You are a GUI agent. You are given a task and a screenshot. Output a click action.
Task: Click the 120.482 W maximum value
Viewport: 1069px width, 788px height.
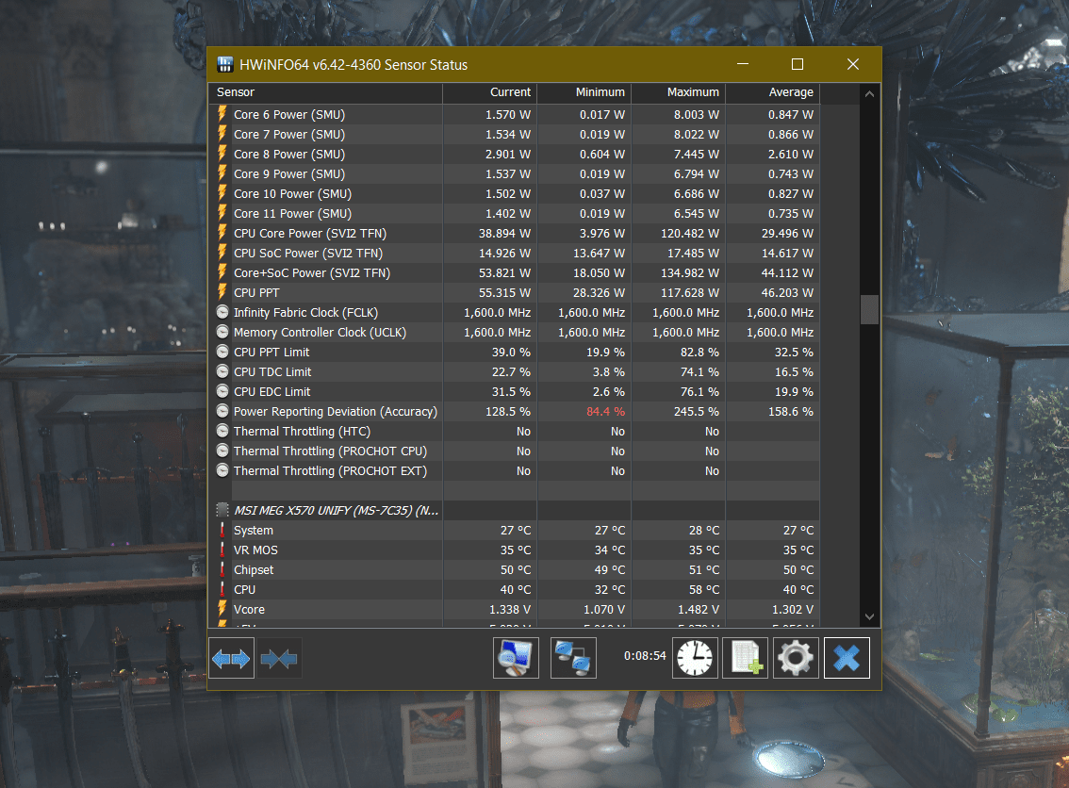tap(690, 233)
